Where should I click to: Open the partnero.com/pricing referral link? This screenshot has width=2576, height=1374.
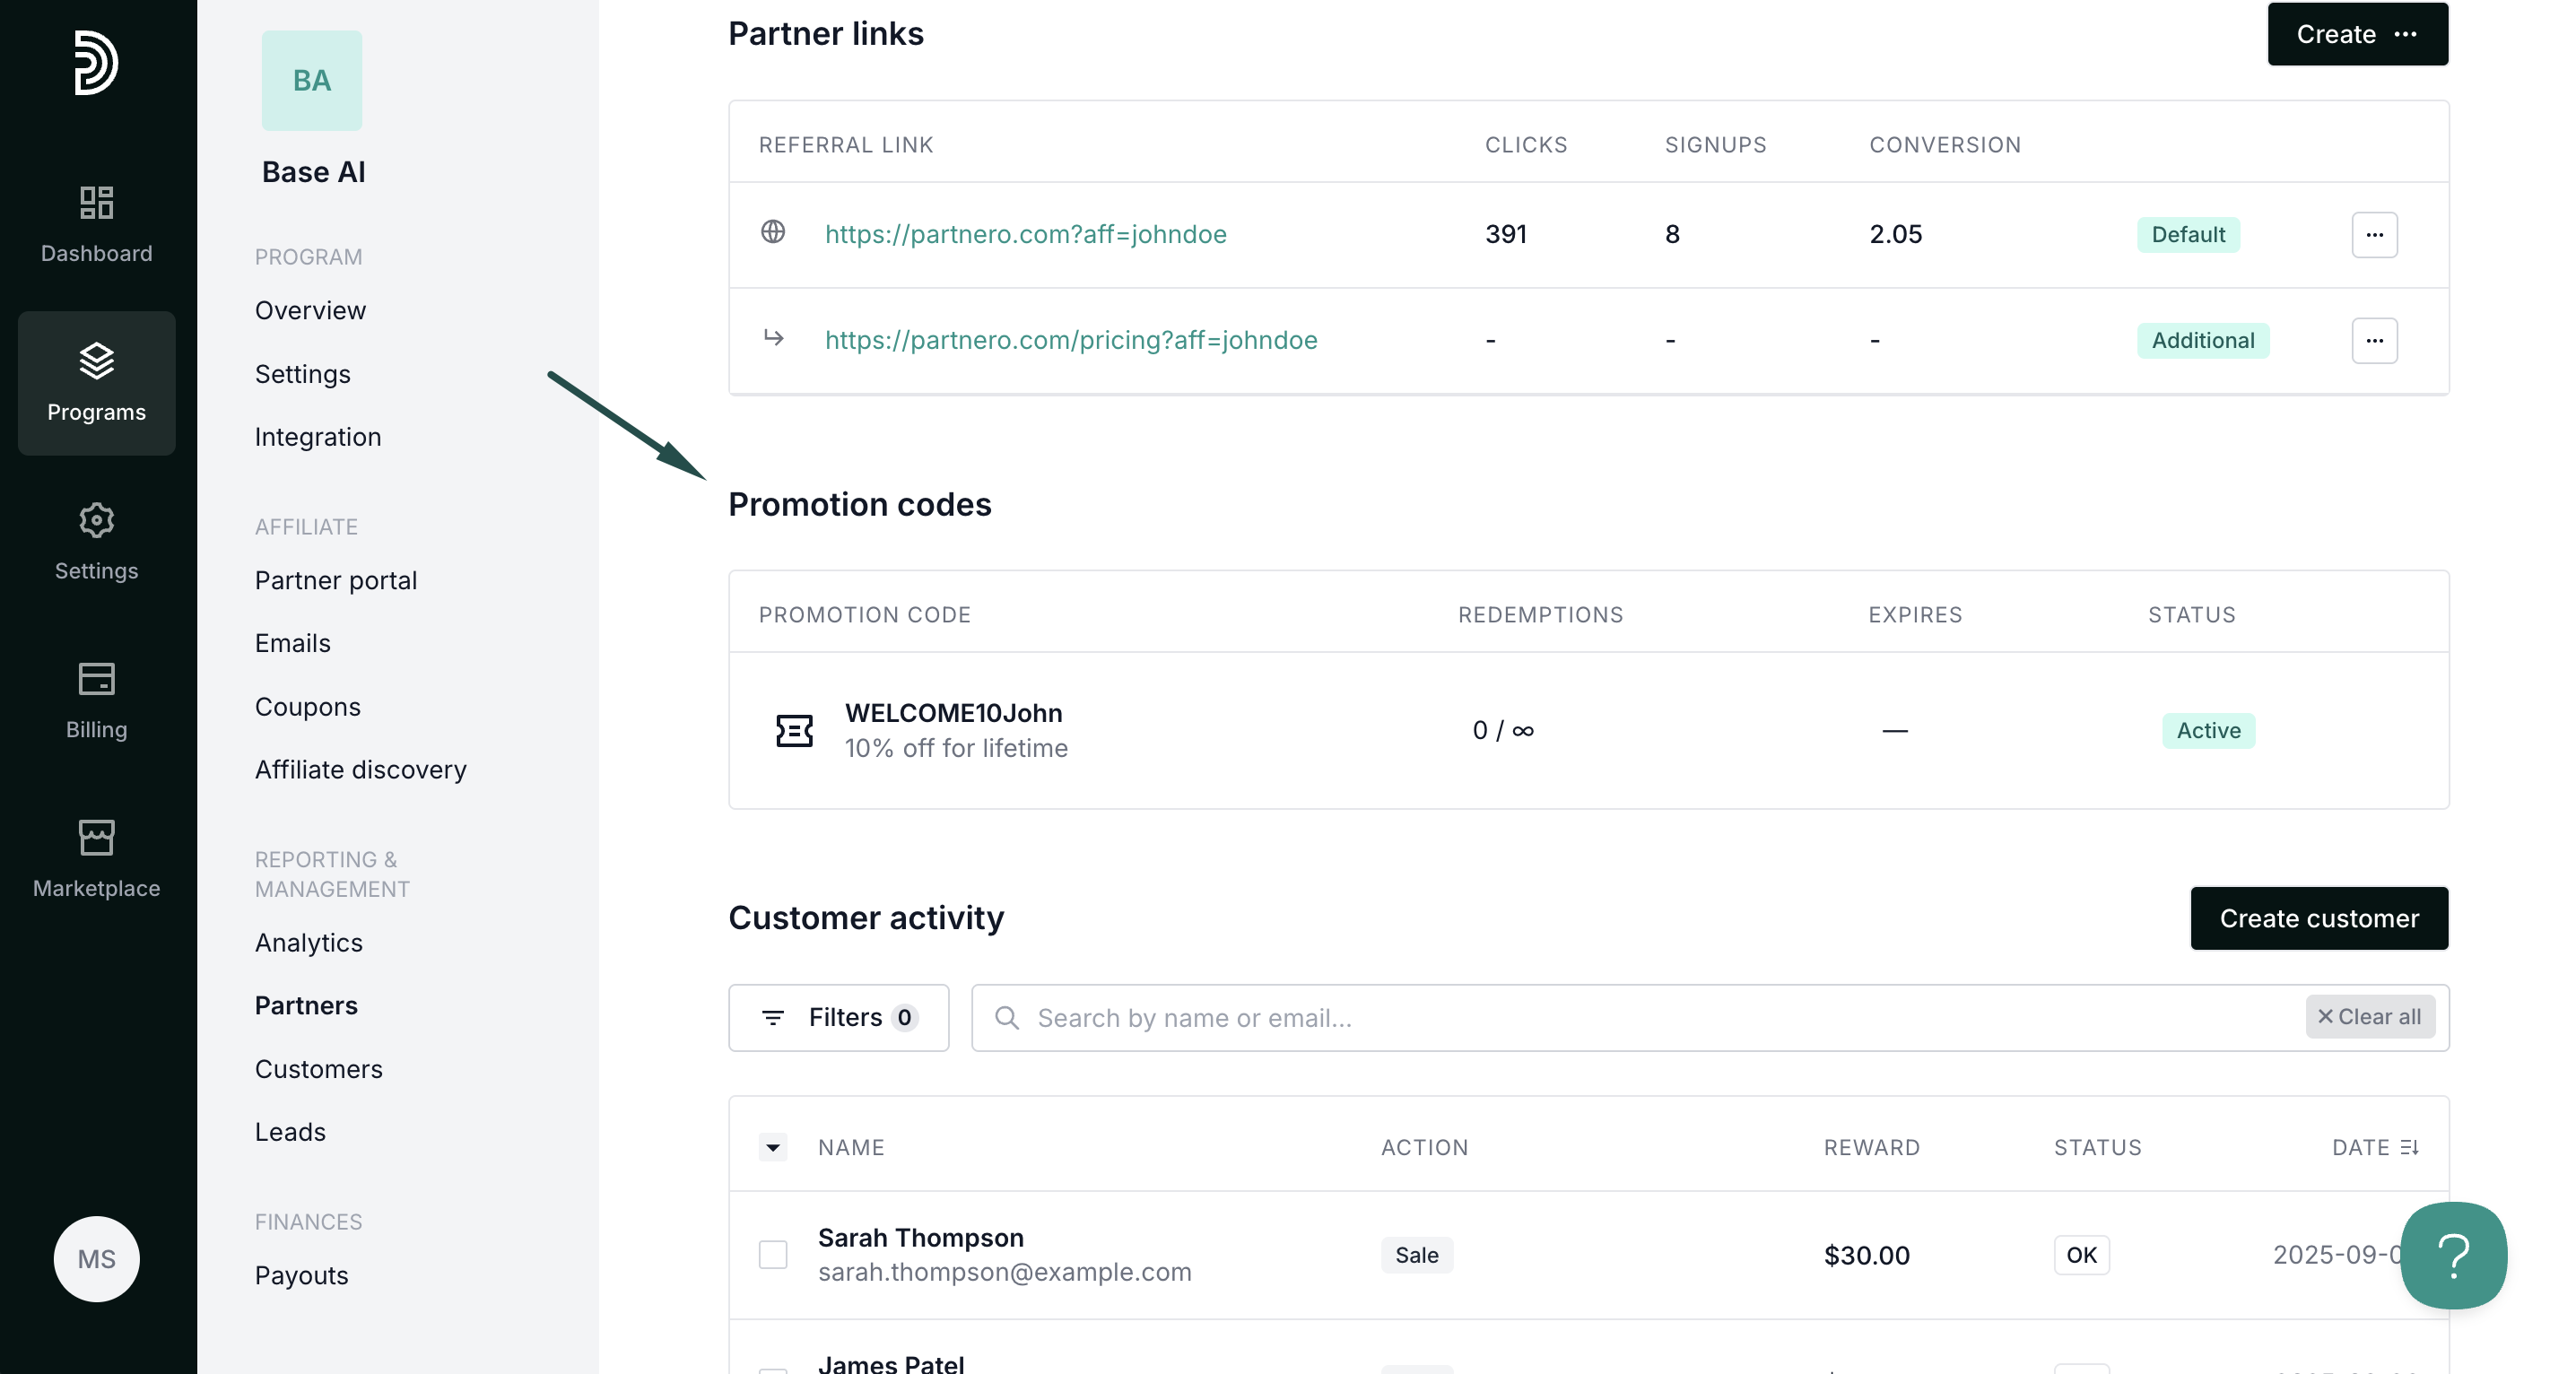coord(1070,340)
